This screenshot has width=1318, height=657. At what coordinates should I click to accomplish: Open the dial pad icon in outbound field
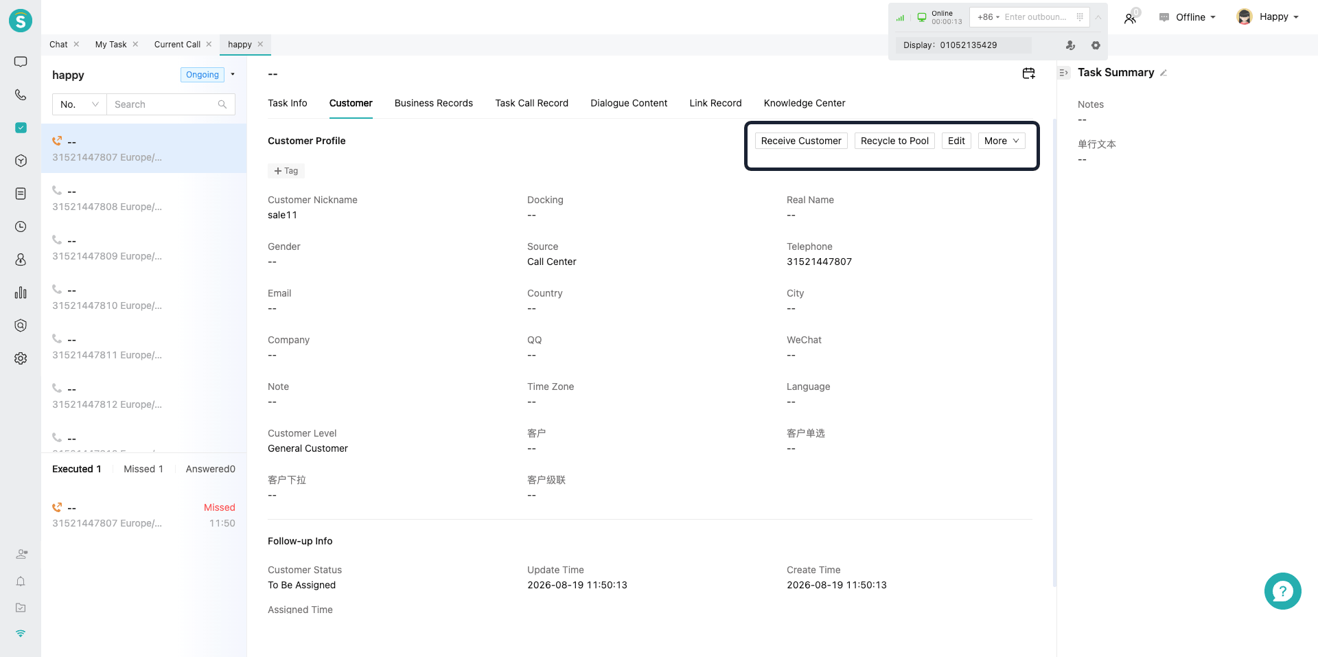pyautogui.click(x=1080, y=17)
